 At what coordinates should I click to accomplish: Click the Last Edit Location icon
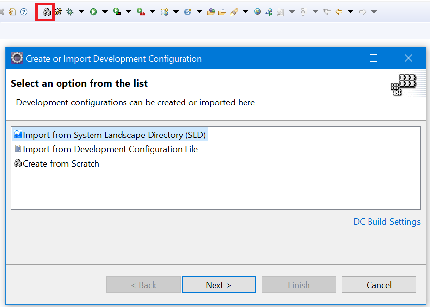327,12
